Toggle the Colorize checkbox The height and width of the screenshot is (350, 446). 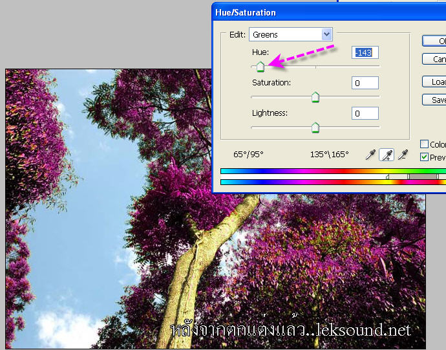(425, 144)
